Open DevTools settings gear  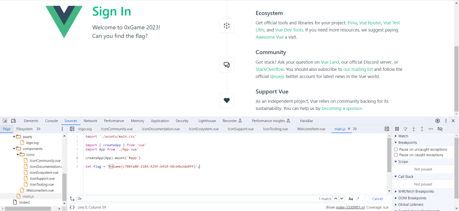coord(437,121)
